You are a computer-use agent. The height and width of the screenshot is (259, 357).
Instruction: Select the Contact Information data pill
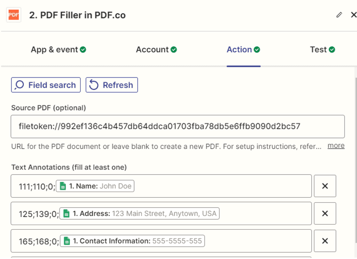tap(133, 241)
